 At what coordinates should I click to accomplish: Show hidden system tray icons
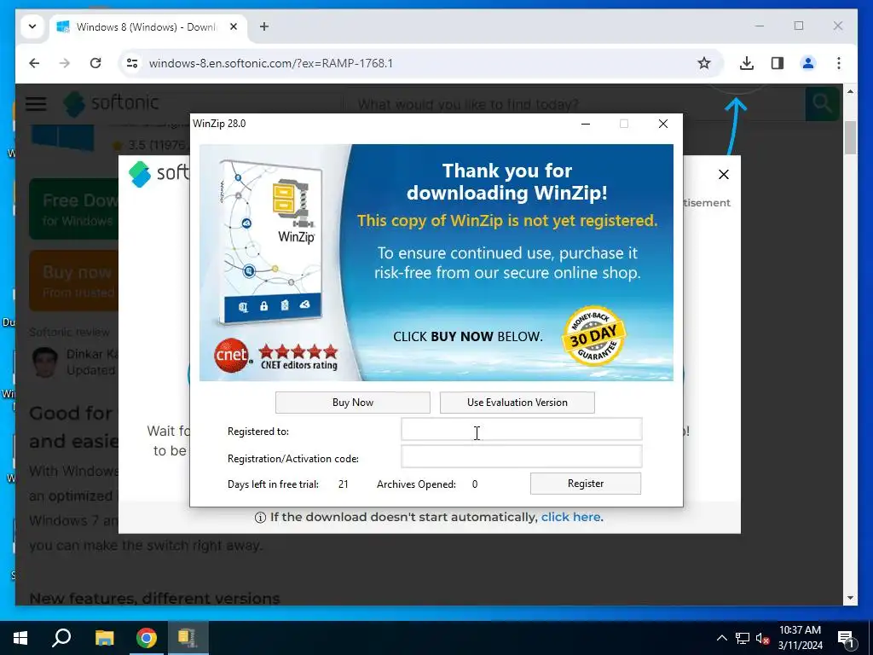(721, 638)
